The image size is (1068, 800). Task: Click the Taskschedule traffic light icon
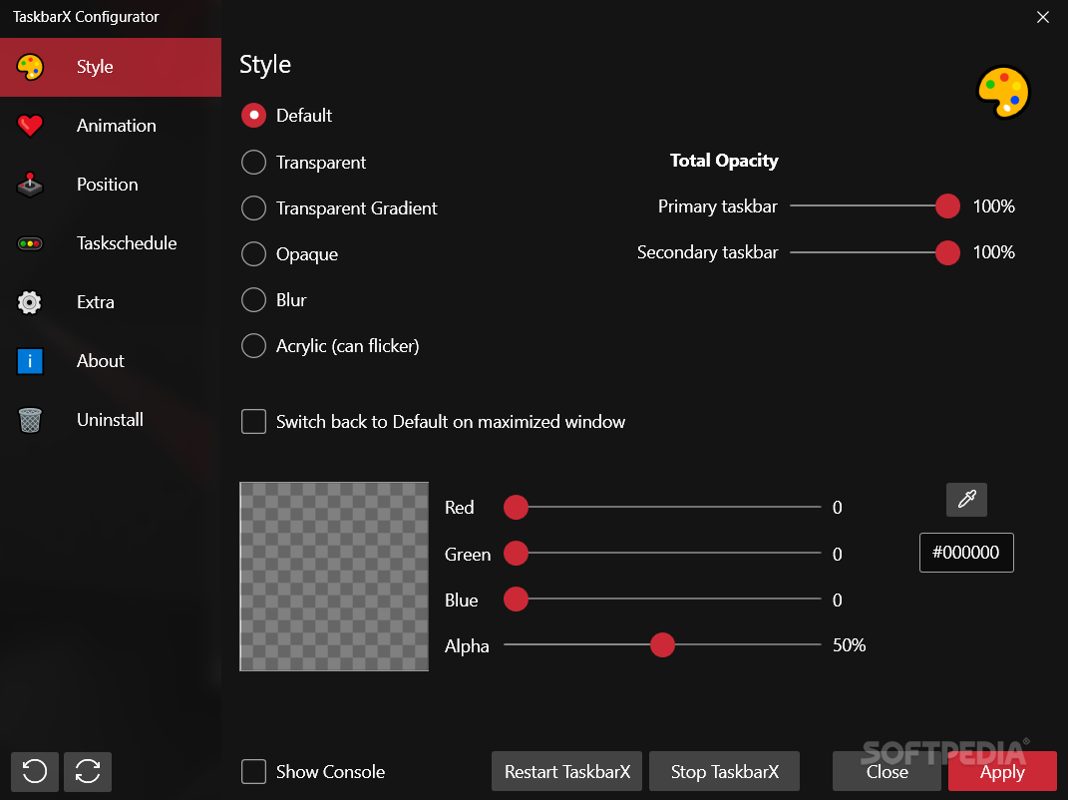point(30,243)
